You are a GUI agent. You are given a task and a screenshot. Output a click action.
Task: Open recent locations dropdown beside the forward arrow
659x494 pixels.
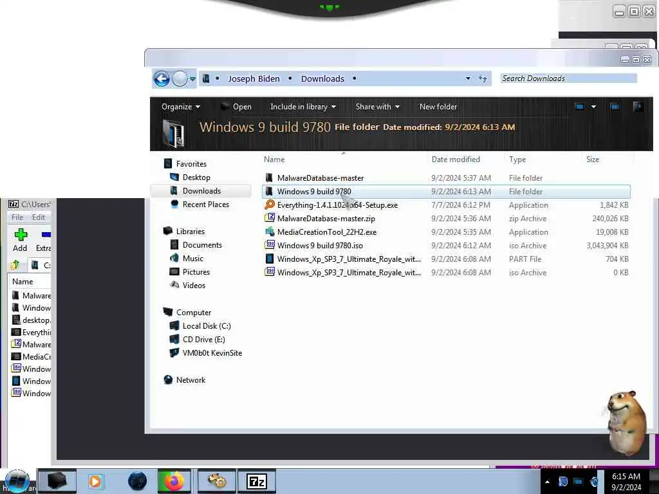pyautogui.click(x=192, y=79)
